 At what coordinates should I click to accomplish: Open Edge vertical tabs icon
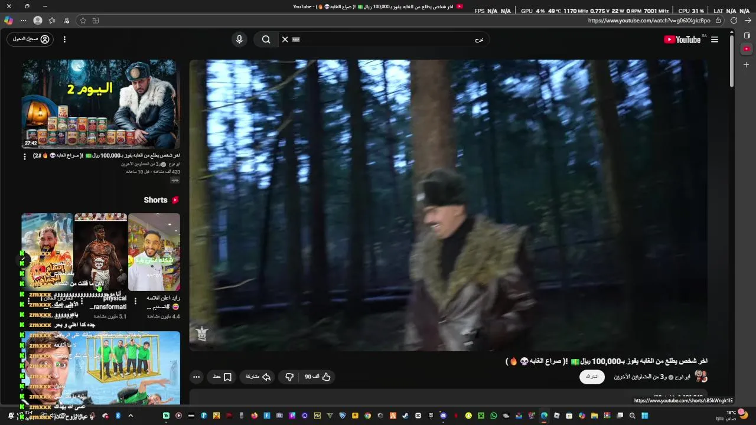point(747,35)
